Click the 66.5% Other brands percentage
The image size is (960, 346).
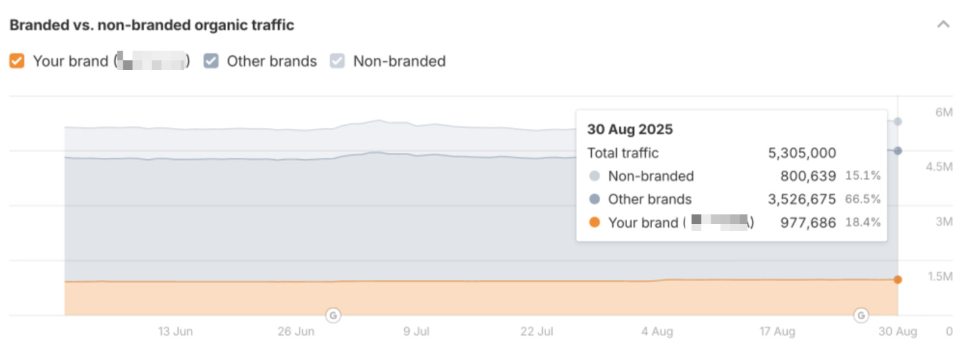863,200
